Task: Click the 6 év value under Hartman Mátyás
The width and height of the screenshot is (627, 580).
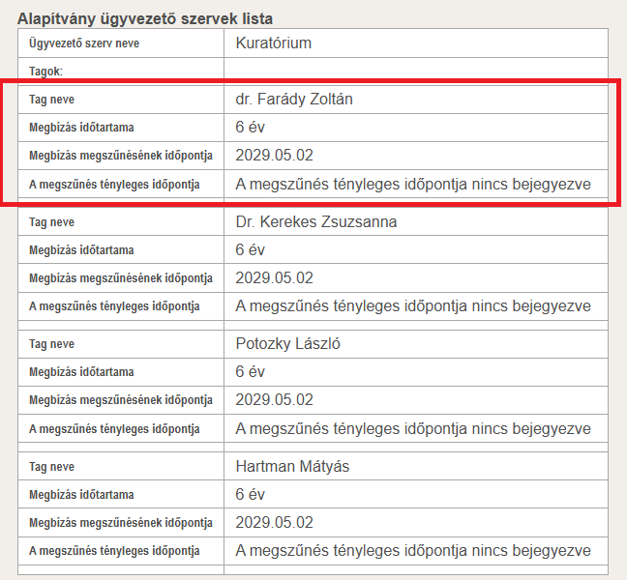Action: [250, 495]
